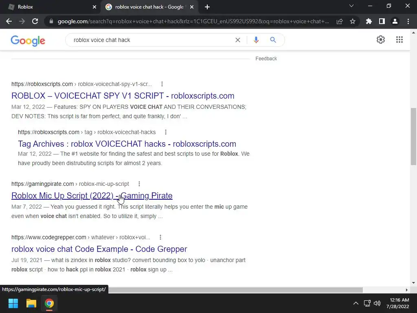
Task: Click the horizontal scrollbar thumb
Action: pos(235,290)
